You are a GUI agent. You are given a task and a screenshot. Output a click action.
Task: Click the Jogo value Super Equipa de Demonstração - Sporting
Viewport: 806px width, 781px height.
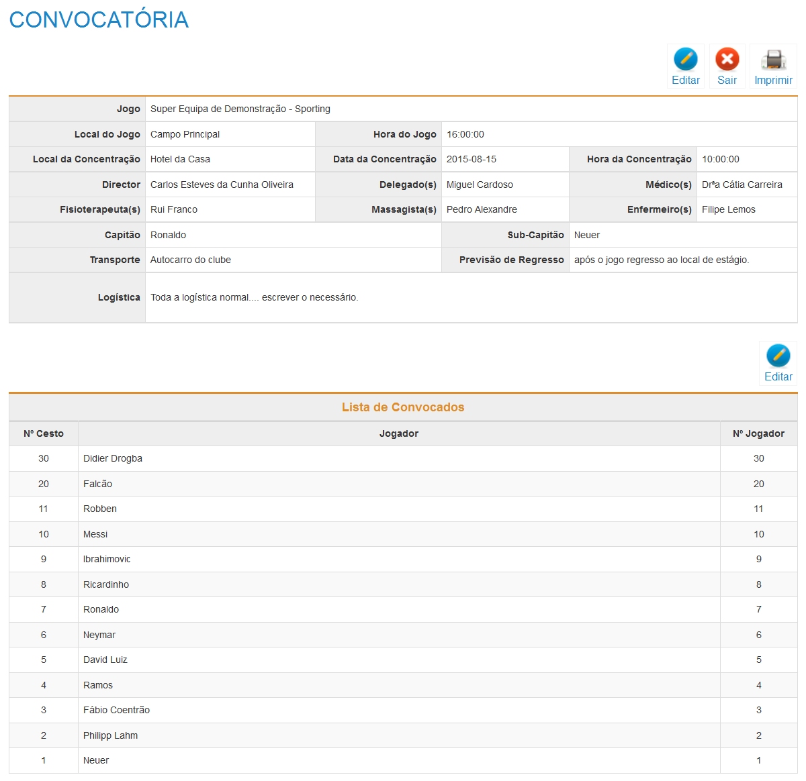240,109
